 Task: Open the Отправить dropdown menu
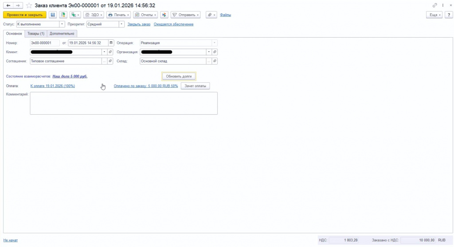coord(186,15)
